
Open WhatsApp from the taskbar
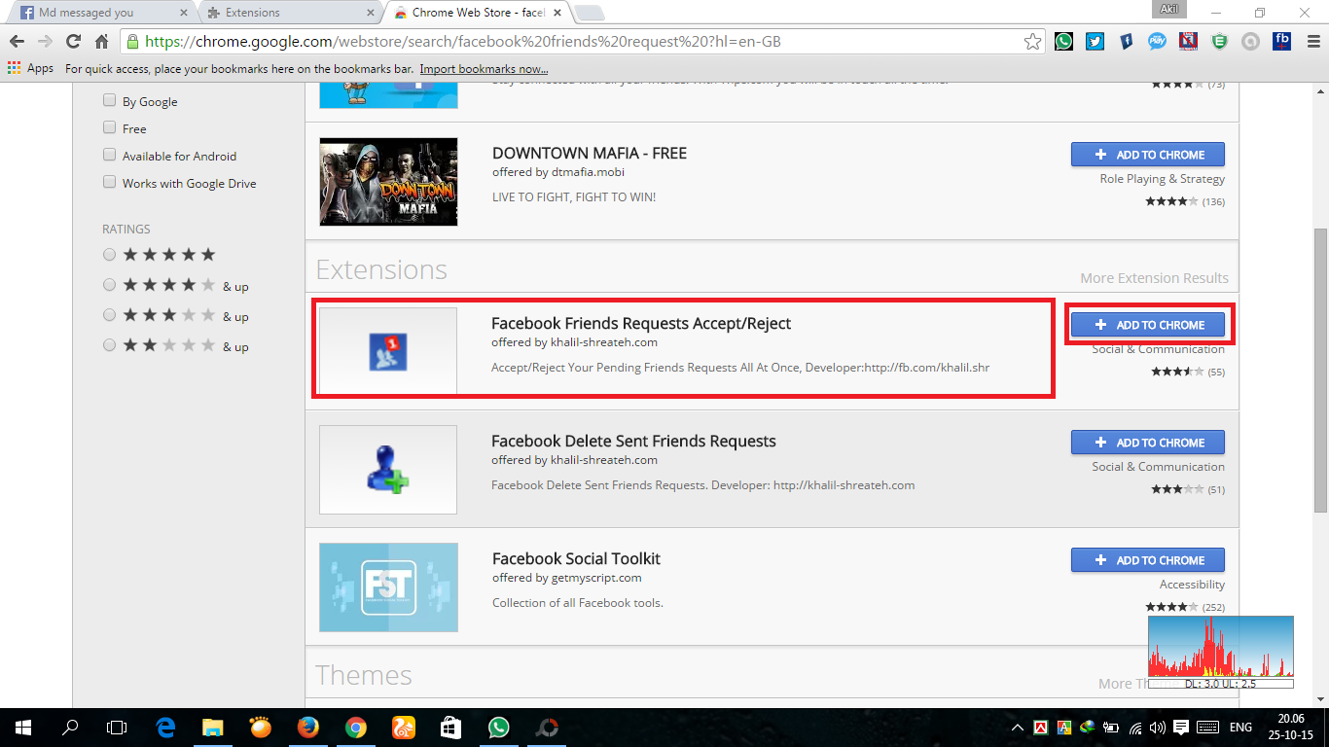(498, 728)
